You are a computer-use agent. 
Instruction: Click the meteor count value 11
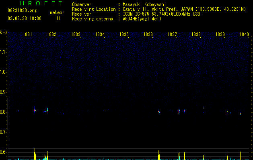(x=58, y=18)
